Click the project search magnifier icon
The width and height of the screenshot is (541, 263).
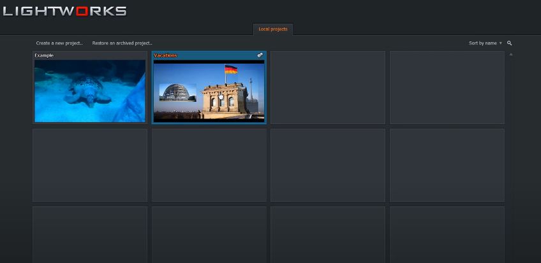pos(510,43)
